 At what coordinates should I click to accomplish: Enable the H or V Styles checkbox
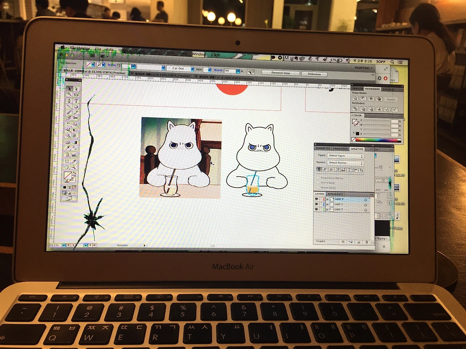[318, 183]
